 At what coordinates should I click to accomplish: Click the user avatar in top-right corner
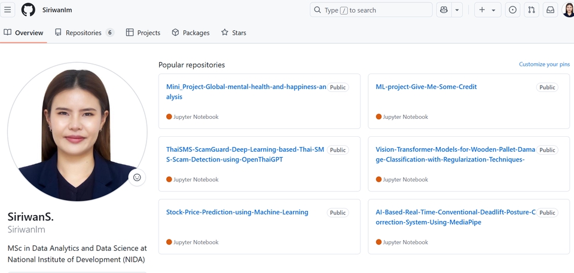coord(568,10)
